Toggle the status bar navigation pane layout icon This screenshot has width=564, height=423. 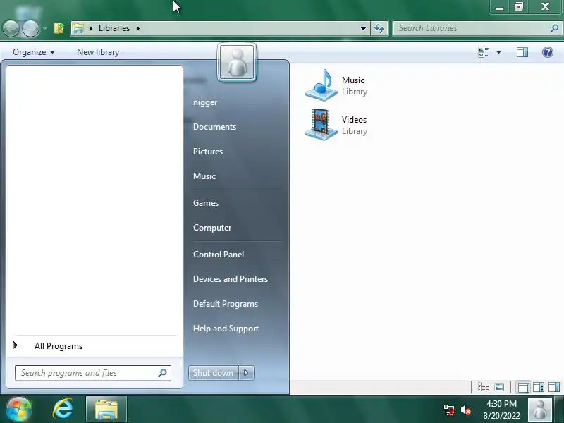[523, 387]
